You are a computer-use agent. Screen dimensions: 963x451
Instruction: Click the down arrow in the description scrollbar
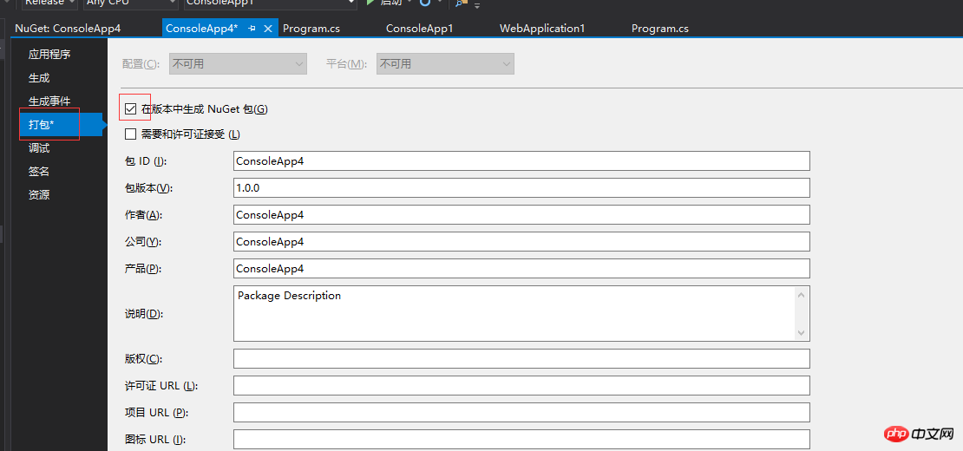[802, 332]
